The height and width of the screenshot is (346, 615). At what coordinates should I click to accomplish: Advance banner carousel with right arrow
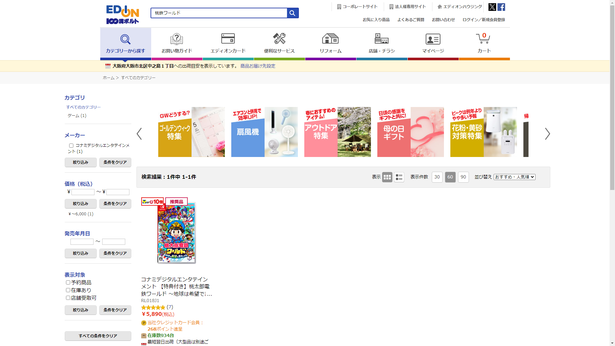click(x=547, y=134)
